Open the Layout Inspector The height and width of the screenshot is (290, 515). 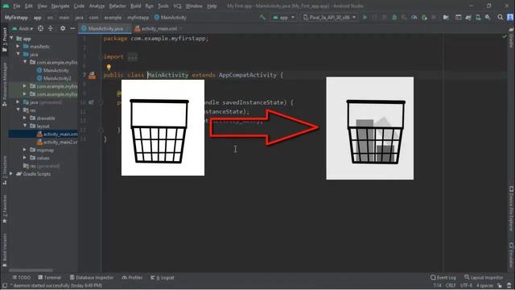coord(484,277)
